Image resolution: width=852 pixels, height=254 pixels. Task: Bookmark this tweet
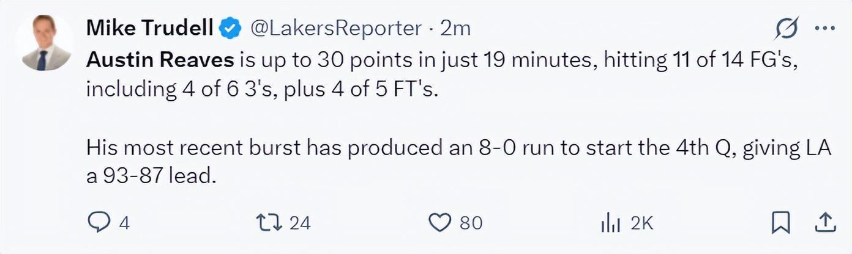point(780,223)
